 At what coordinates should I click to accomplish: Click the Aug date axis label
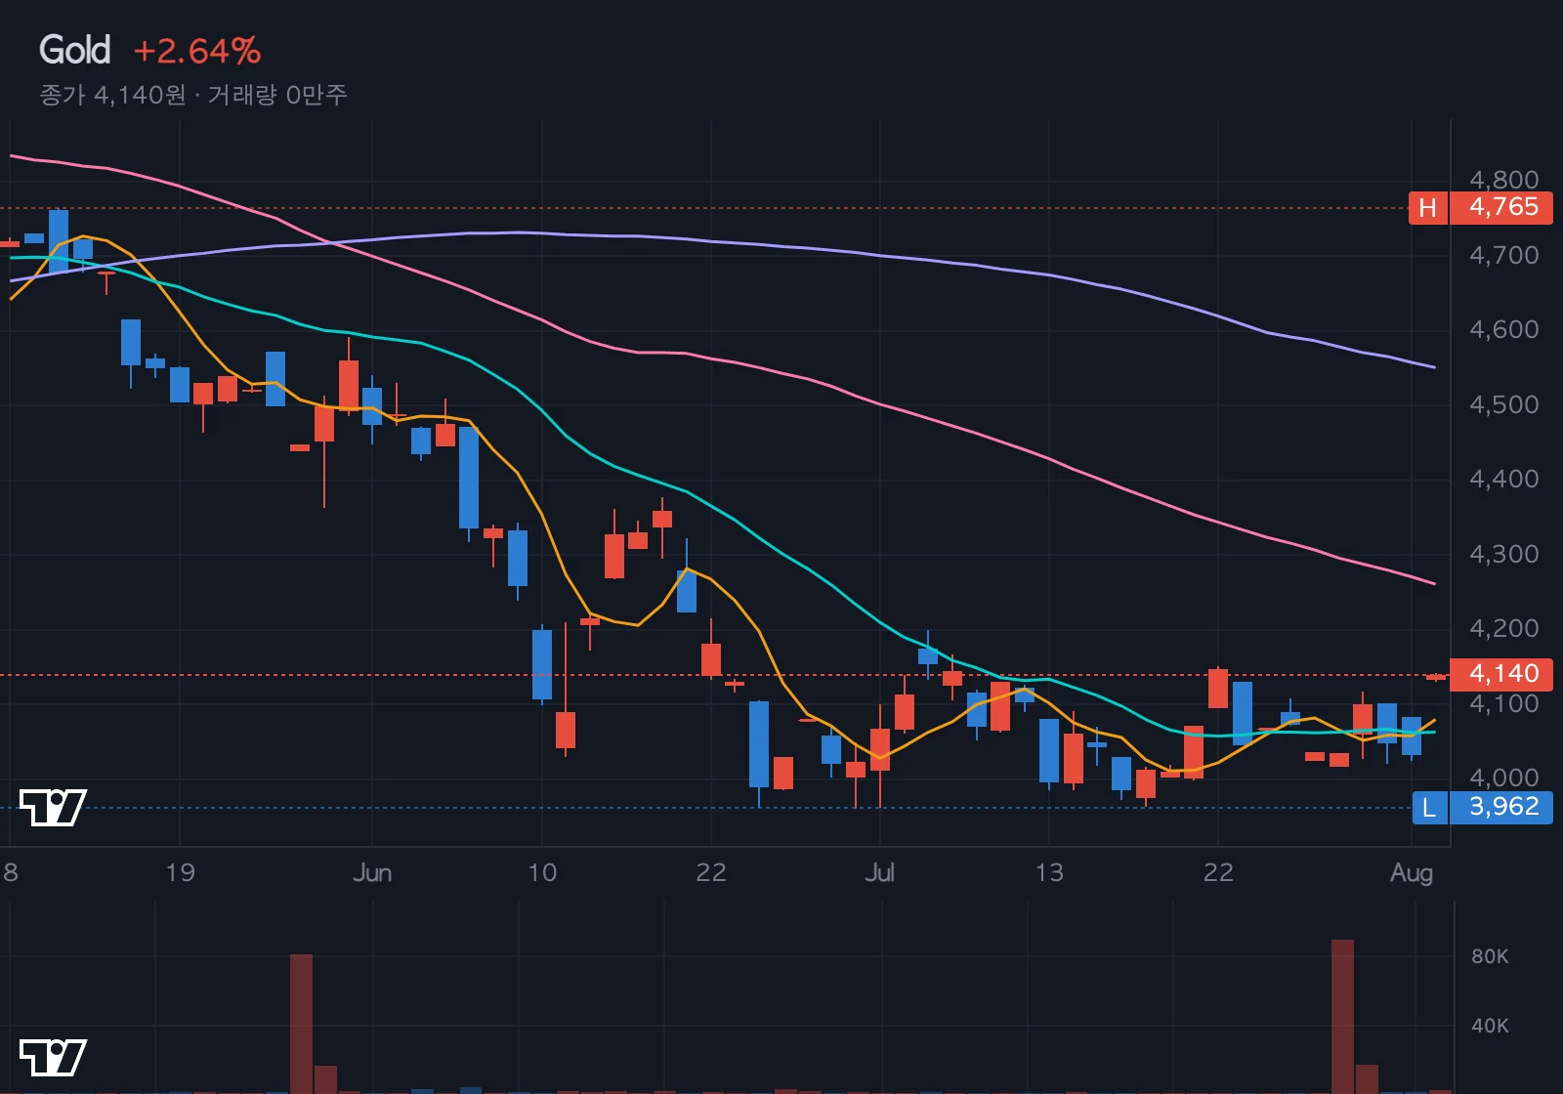[1412, 872]
